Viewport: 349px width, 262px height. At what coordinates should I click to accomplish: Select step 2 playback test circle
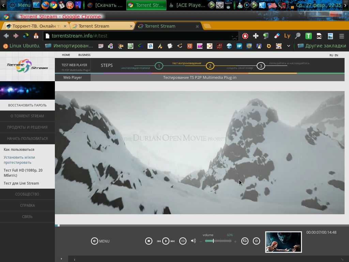210,66
